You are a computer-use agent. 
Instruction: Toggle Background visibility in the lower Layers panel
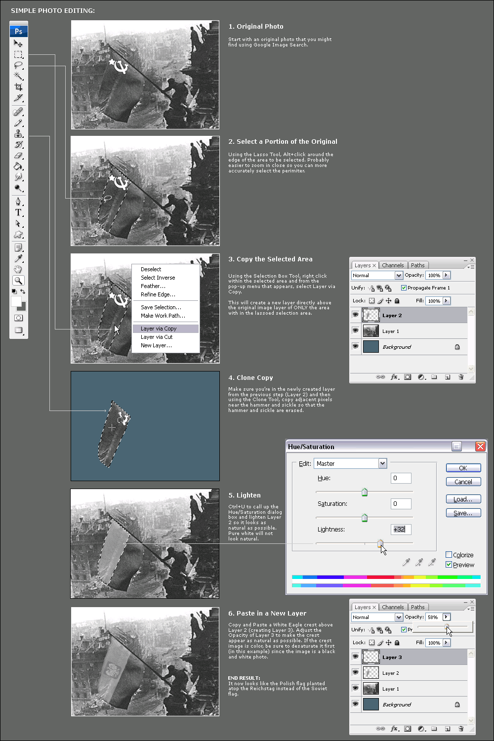click(355, 704)
